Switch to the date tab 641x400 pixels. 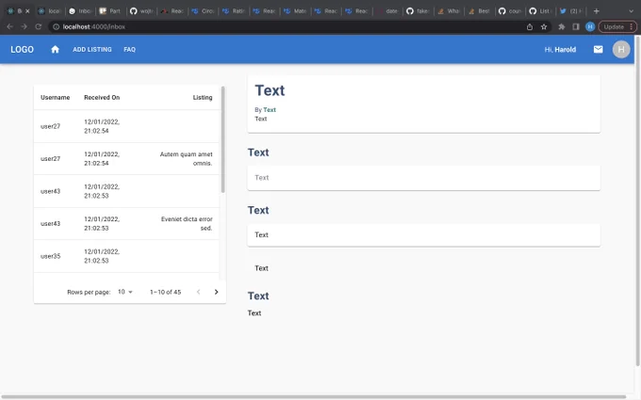tap(387, 11)
